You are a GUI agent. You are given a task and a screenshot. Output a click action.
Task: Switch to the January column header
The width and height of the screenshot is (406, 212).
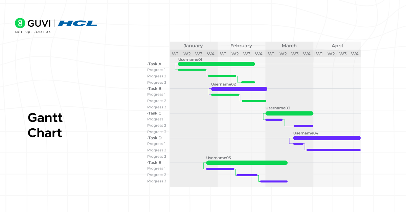193,46
